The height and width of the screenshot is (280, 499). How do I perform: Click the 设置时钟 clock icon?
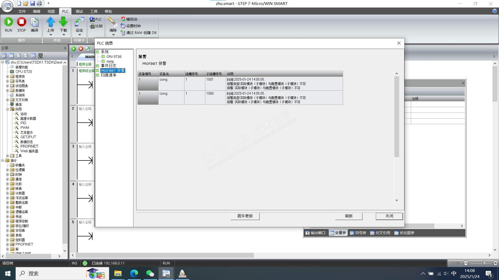click(123, 26)
